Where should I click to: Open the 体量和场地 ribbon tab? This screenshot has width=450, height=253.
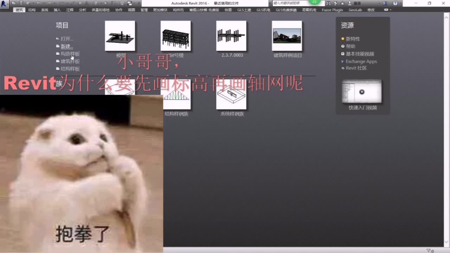101,10
